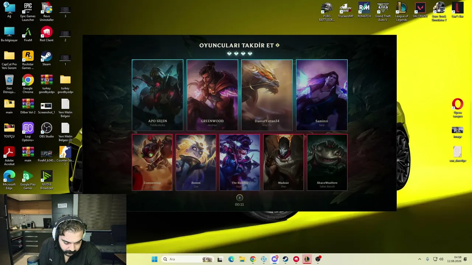Open Google Chrome from the desktop
The width and height of the screenshot is (472, 265).
[28, 84]
